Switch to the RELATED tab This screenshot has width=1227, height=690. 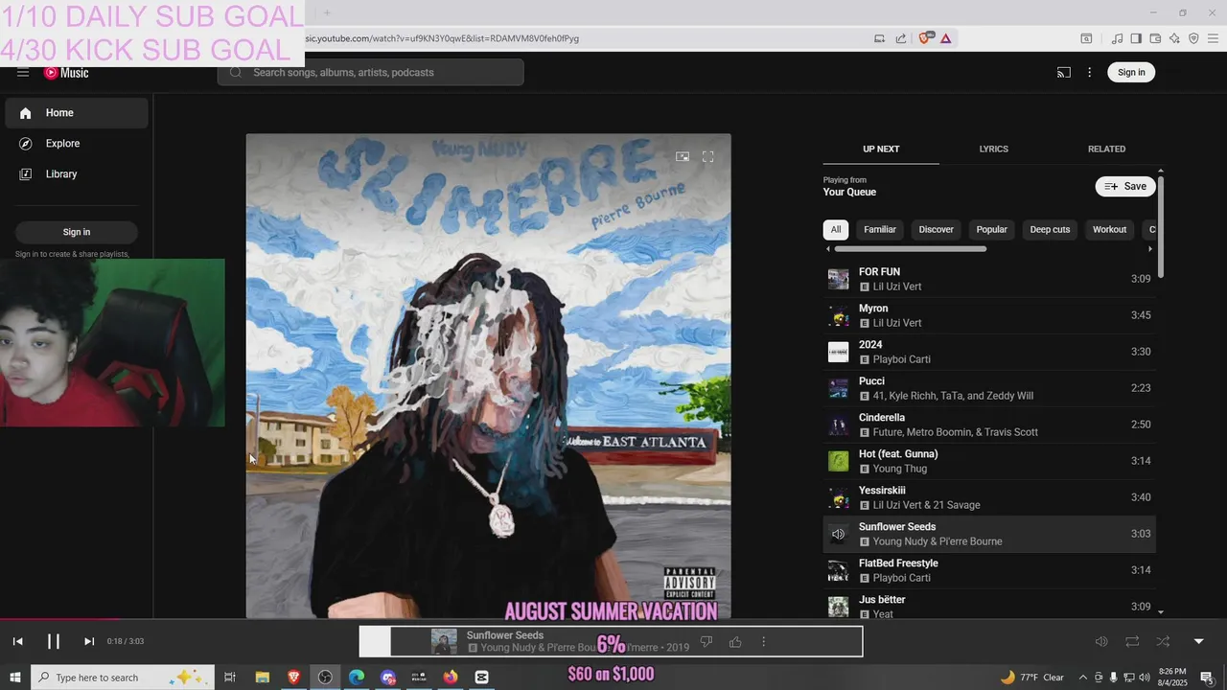1106,149
